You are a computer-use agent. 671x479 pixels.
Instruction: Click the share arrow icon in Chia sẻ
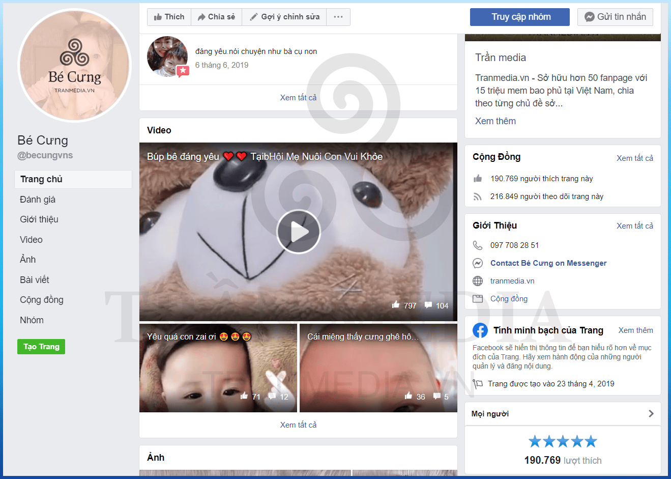pos(201,17)
